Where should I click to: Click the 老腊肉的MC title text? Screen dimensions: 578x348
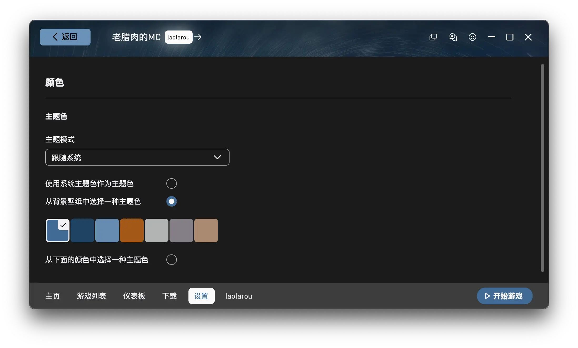[136, 37]
